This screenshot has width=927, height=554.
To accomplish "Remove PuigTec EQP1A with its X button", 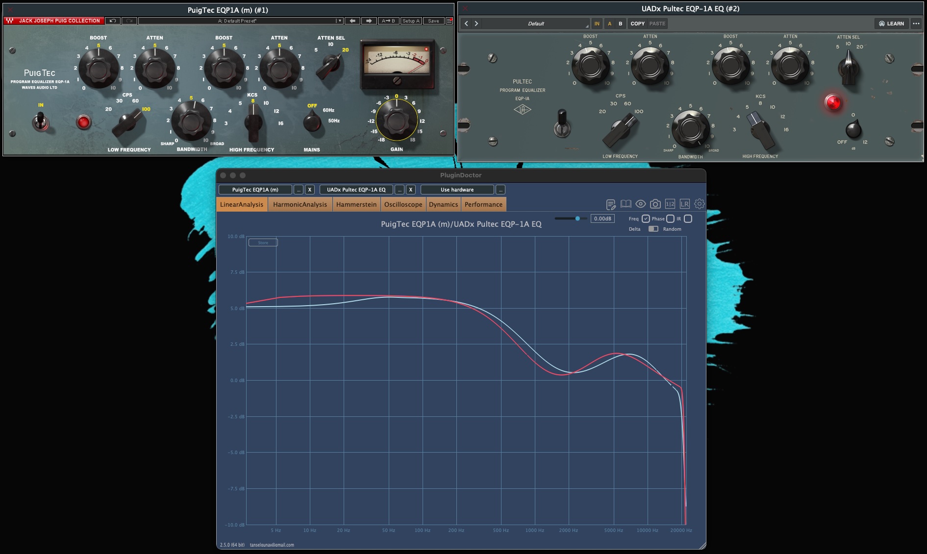I will [310, 190].
